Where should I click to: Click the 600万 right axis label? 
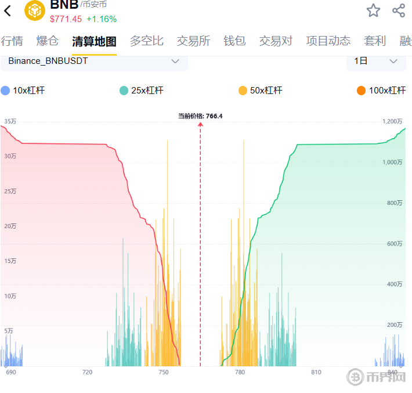(x=395, y=244)
